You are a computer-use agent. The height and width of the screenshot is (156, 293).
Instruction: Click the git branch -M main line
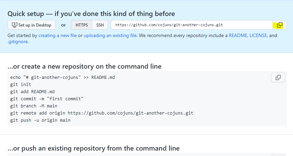[34, 106]
